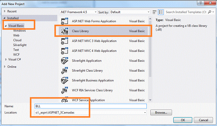Expand the Visual C# node
217x126 pixels.
point(6,59)
